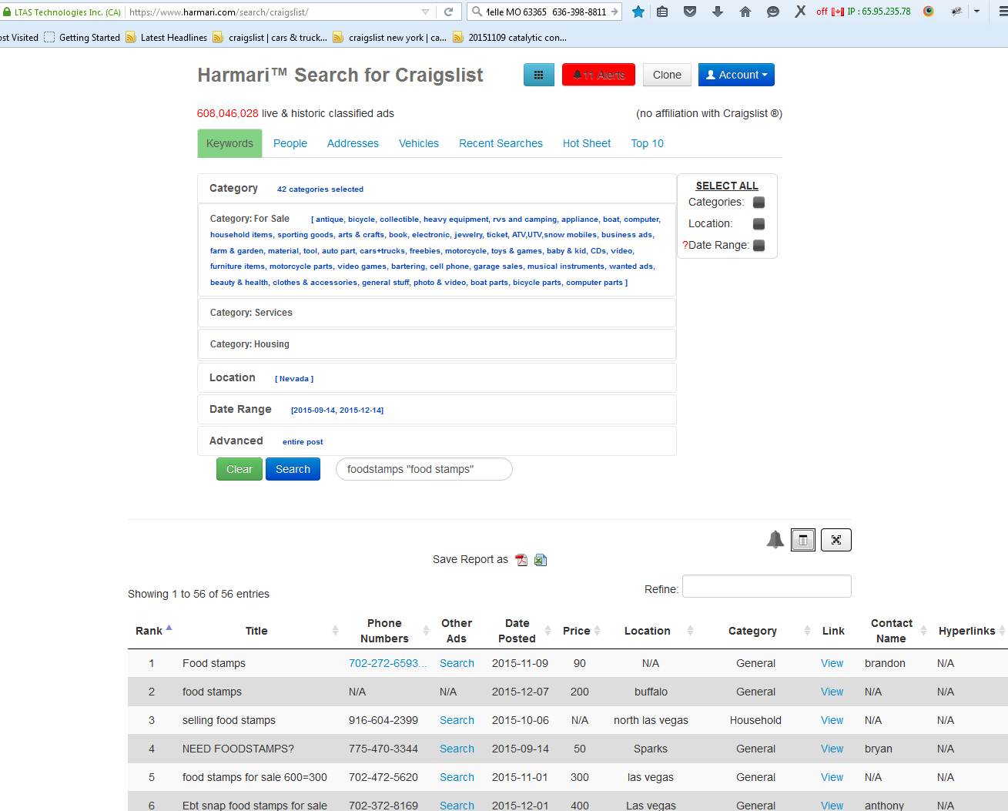Open View link for buffalo row
This screenshot has width=1008, height=811.
[x=832, y=692]
